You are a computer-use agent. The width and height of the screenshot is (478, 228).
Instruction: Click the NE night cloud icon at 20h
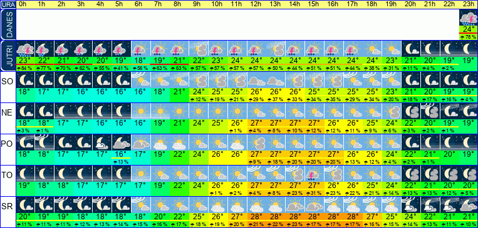tap(411, 111)
